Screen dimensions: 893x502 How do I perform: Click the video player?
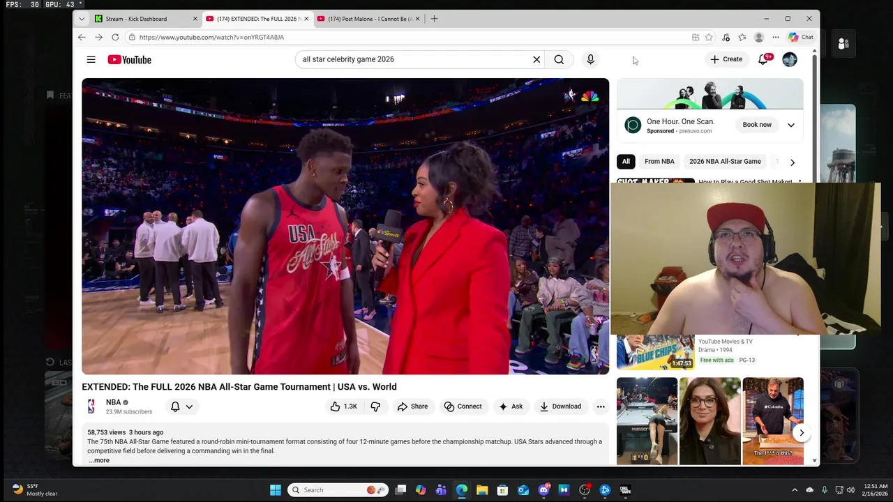(345, 226)
